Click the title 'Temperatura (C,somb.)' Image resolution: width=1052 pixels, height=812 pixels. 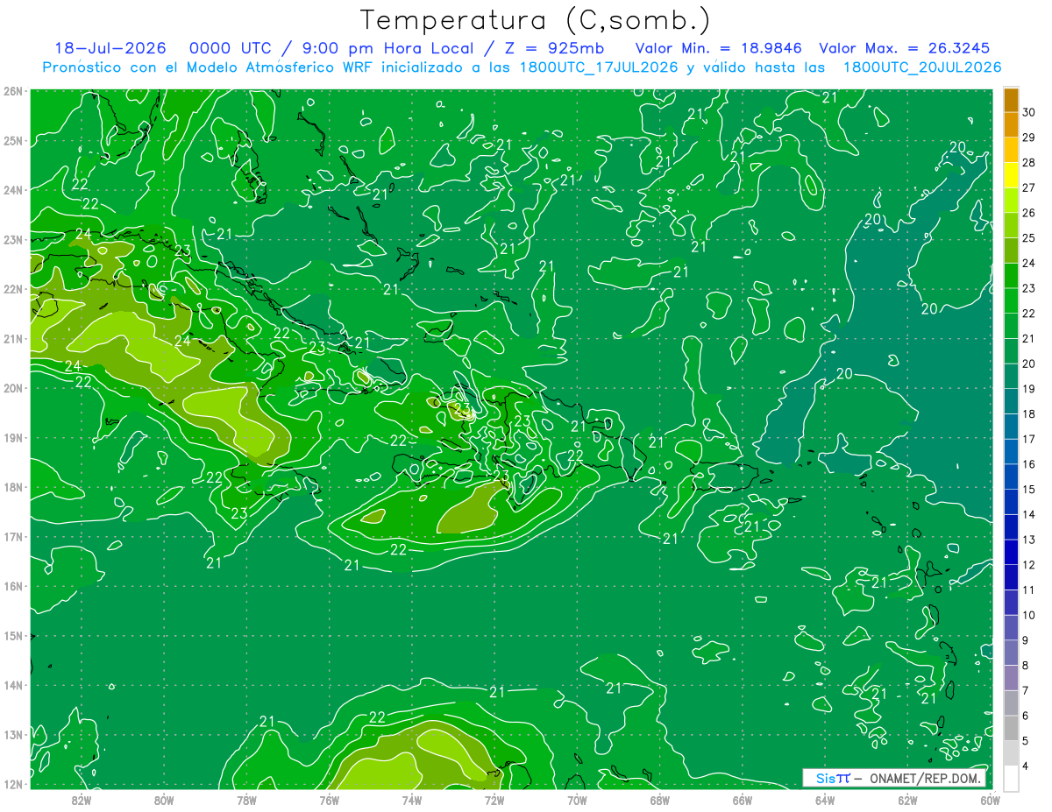pyautogui.click(x=536, y=20)
